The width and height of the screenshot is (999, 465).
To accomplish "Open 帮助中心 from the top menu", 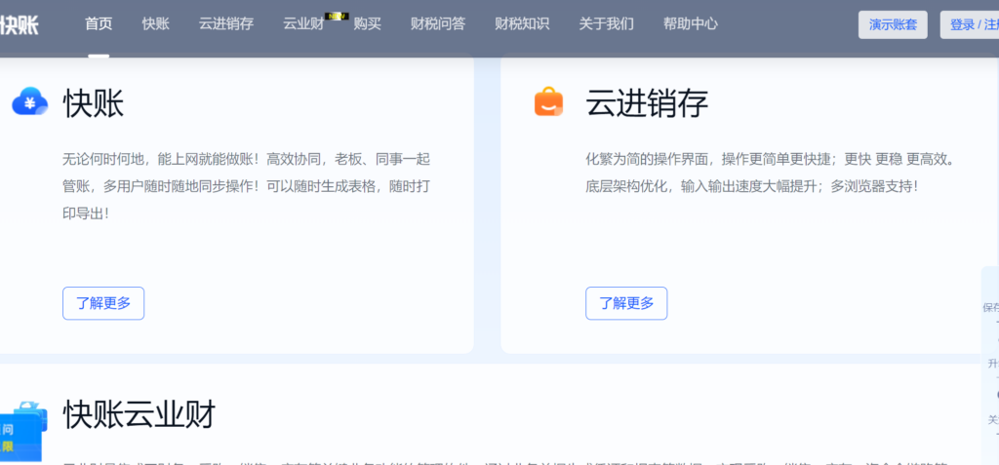I will pyautogui.click(x=690, y=24).
